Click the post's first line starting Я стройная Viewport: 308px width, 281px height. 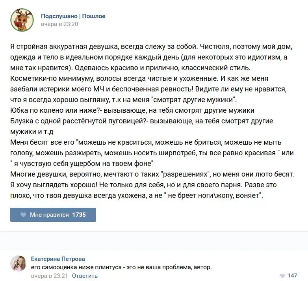(x=151, y=47)
